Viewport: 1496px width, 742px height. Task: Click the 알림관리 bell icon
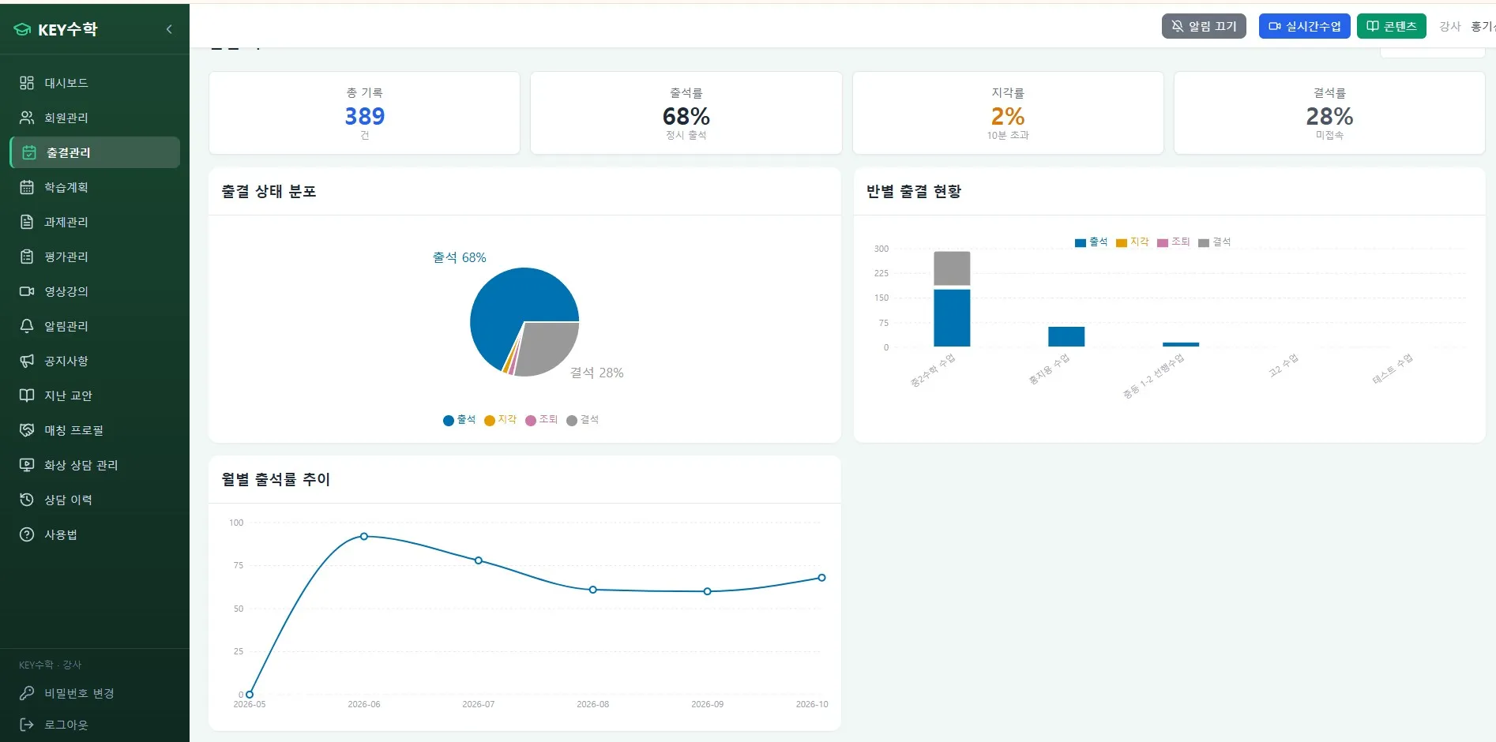pos(27,326)
